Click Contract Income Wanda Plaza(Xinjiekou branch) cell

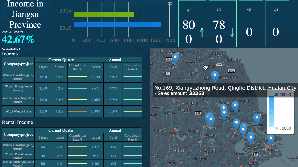click(x=18, y=100)
